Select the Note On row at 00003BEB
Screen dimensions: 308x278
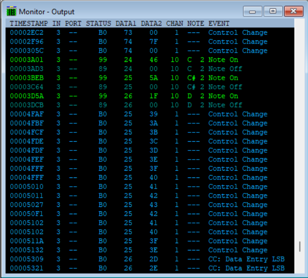point(150,78)
